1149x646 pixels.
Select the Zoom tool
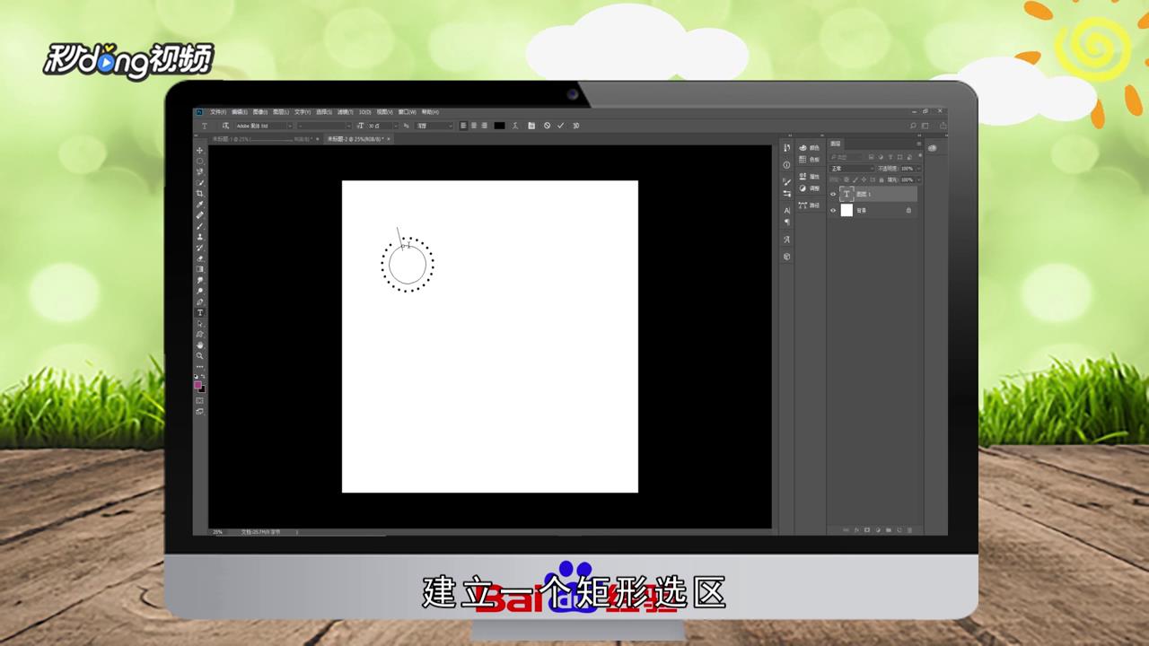[198, 356]
